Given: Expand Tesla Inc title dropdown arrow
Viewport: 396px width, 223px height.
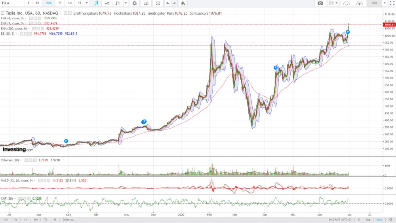Looking at the screenshot, I should 60,13.
